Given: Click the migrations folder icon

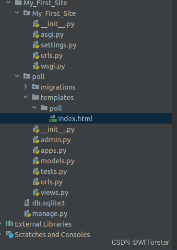Looking at the screenshot, I should (x=35, y=87).
